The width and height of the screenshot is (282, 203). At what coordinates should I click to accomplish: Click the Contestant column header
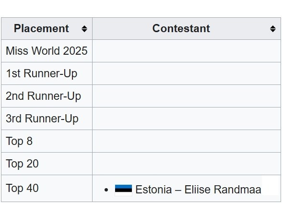pos(187,29)
